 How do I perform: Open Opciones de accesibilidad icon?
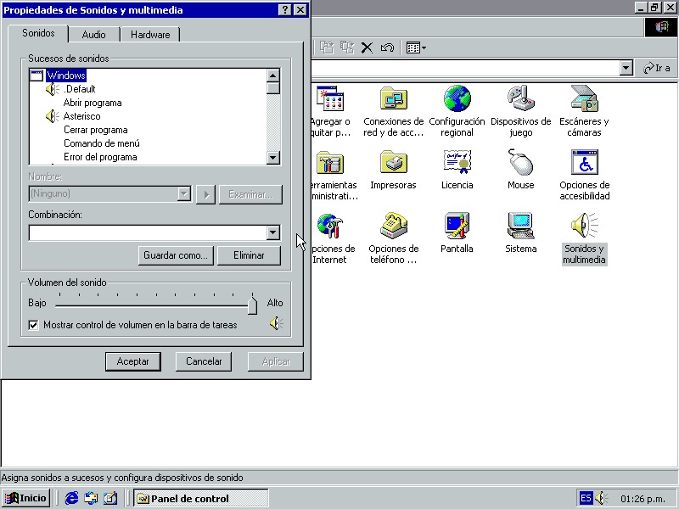tap(585, 162)
